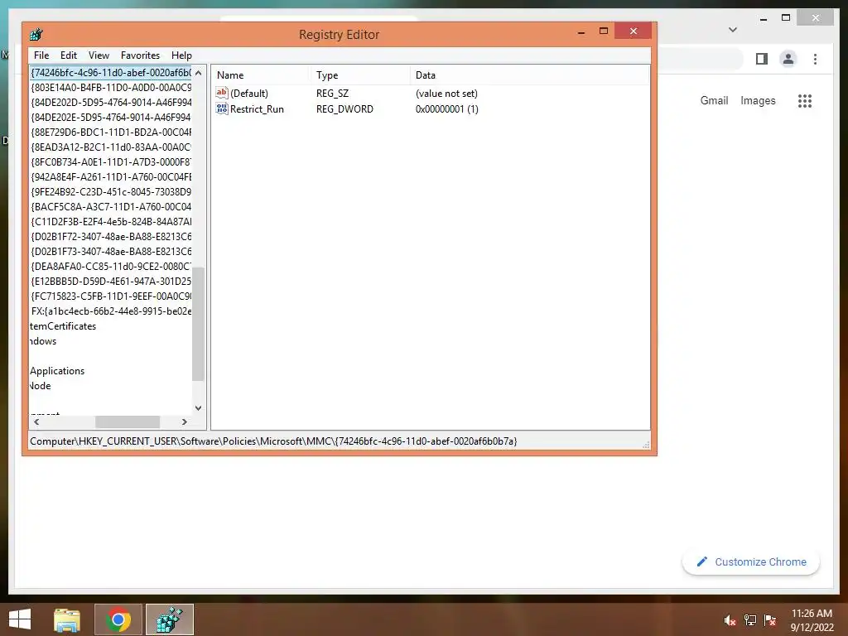
Task: Select key {E12BBB5D-D59D-4E61 in tree
Action: click(111, 282)
